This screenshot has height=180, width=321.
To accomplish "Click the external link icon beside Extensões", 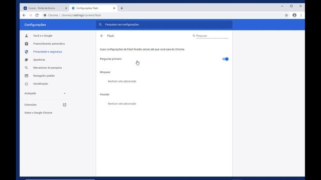I will 65,105.
